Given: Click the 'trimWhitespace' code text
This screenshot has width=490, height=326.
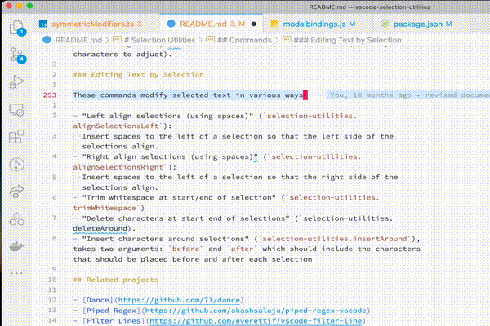Looking at the screenshot, I should (105, 208).
